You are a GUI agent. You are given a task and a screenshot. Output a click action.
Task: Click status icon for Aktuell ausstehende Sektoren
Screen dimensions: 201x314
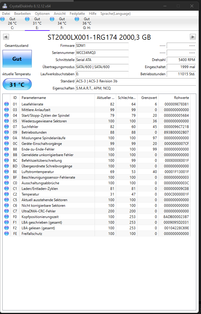coord(7,200)
